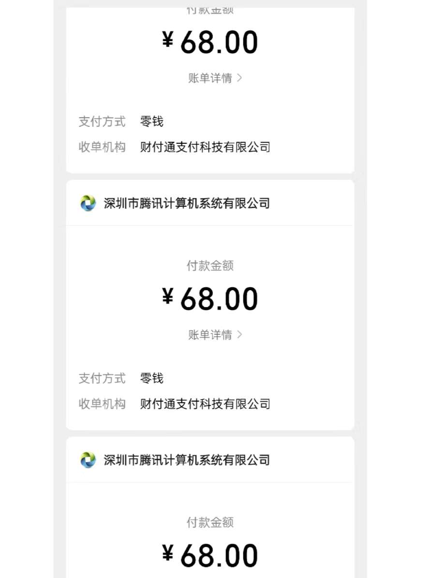Click the 零钱 payment method in the top card
Image resolution: width=433 pixels, height=578 pixels.
152,121
